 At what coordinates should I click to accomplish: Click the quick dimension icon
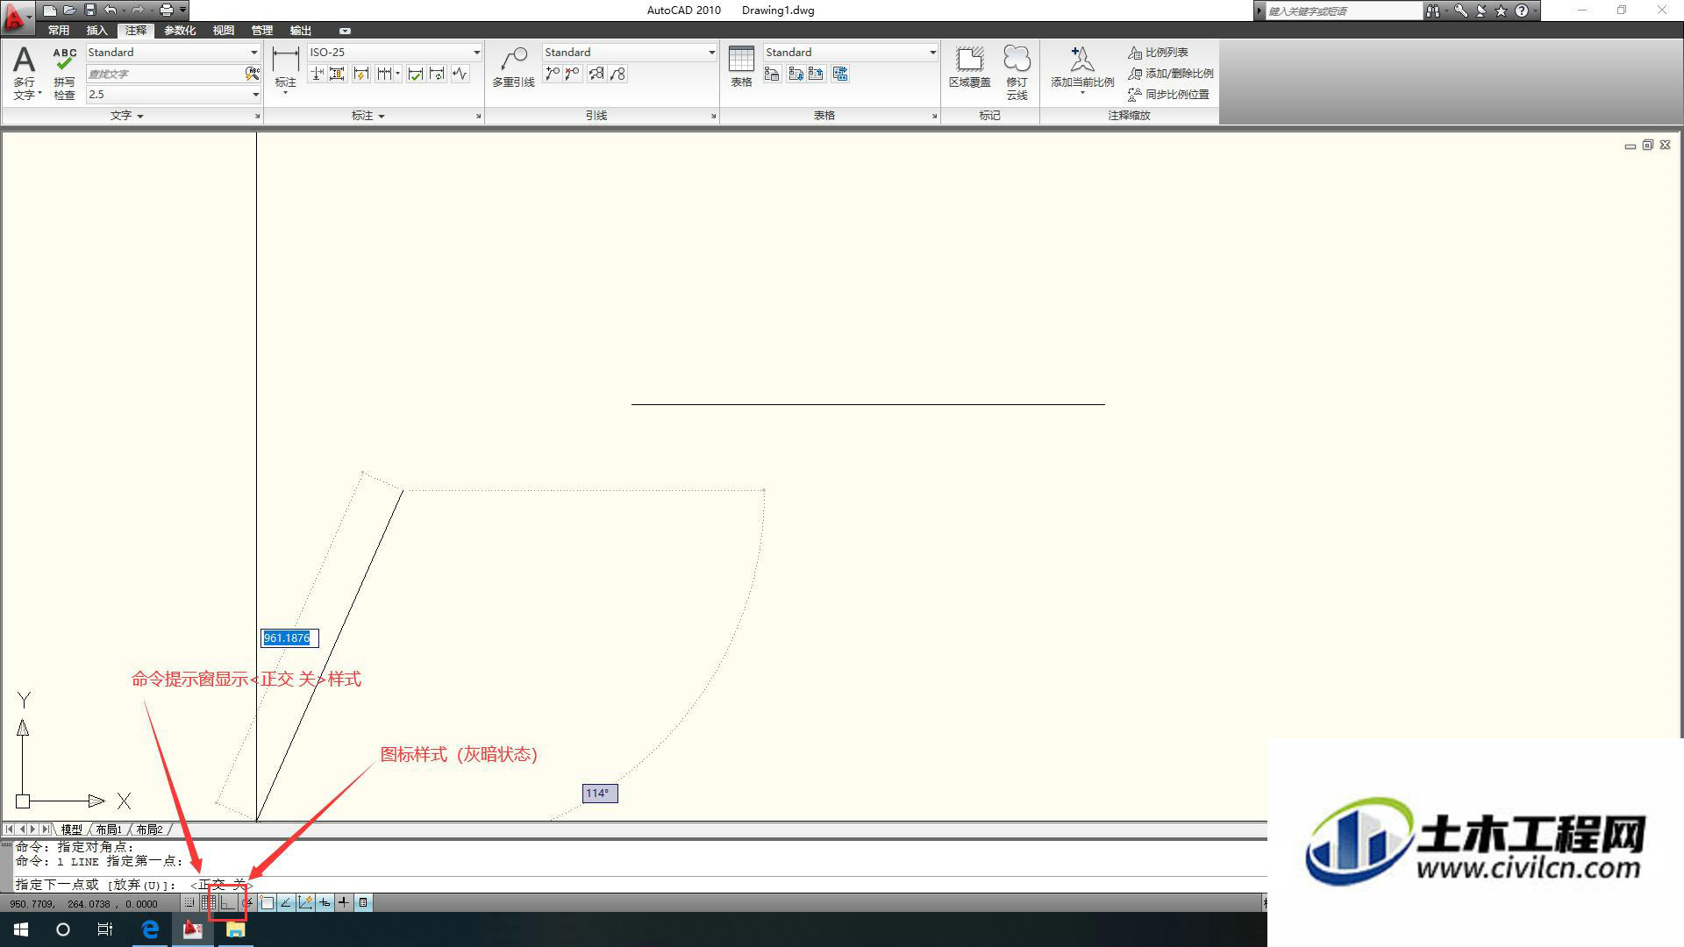click(x=360, y=74)
